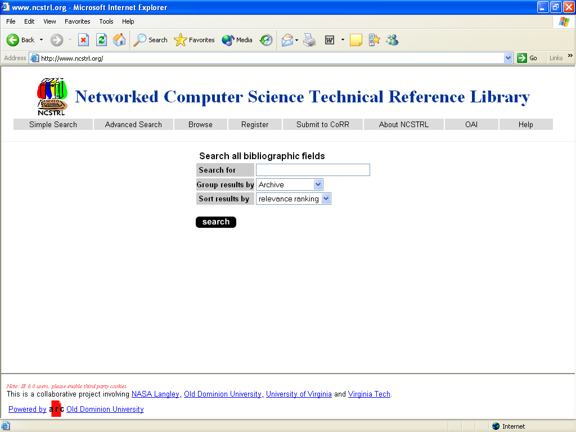The height and width of the screenshot is (432, 576).
Task: Visit the Virginia Tech link
Action: click(x=369, y=394)
